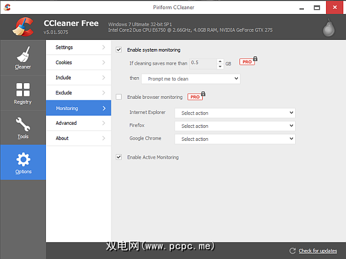This screenshot has width=346, height=259.
Task: Open the About options page
Action: click(78, 138)
